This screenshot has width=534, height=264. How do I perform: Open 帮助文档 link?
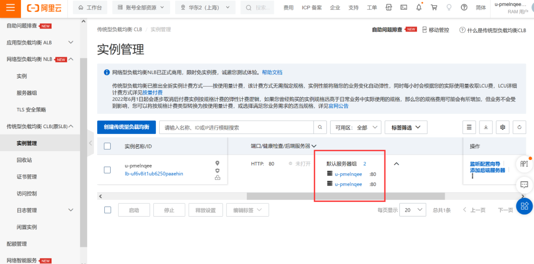272,72
